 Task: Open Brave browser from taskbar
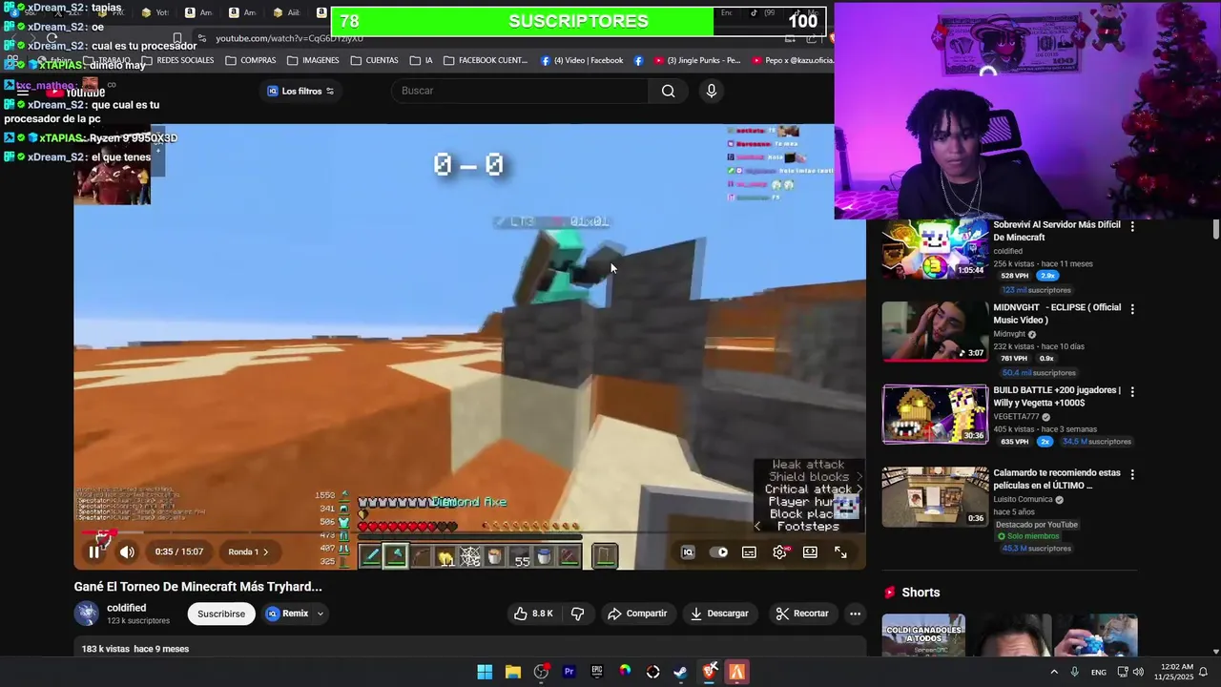click(x=709, y=672)
